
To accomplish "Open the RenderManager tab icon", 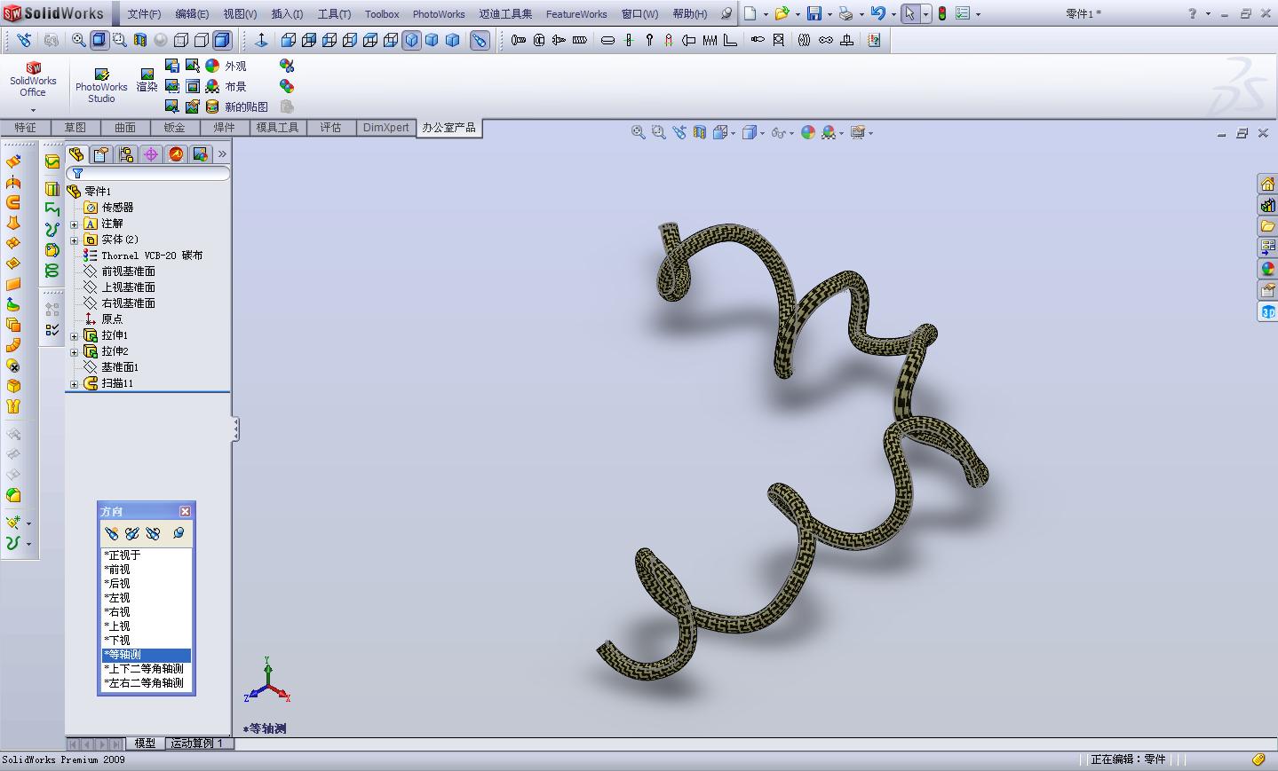I will tap(201, 154).
